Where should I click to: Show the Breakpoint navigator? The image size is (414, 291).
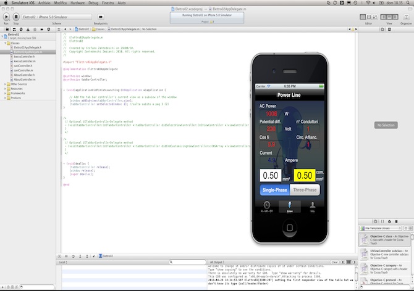42,29
